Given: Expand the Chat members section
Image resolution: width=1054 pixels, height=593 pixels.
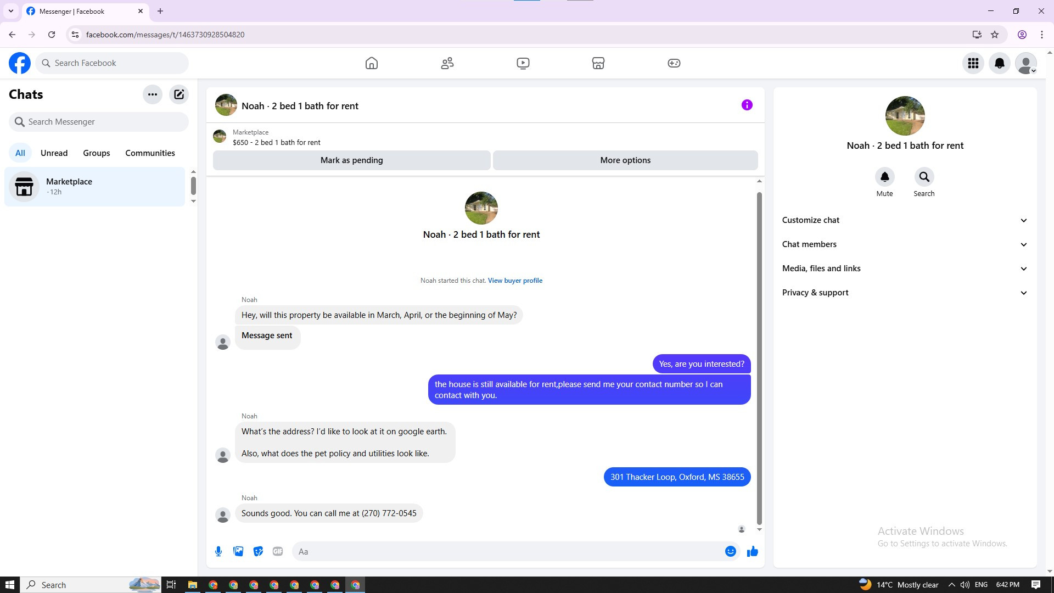Looking at the screenshot, I should [904, 244].
